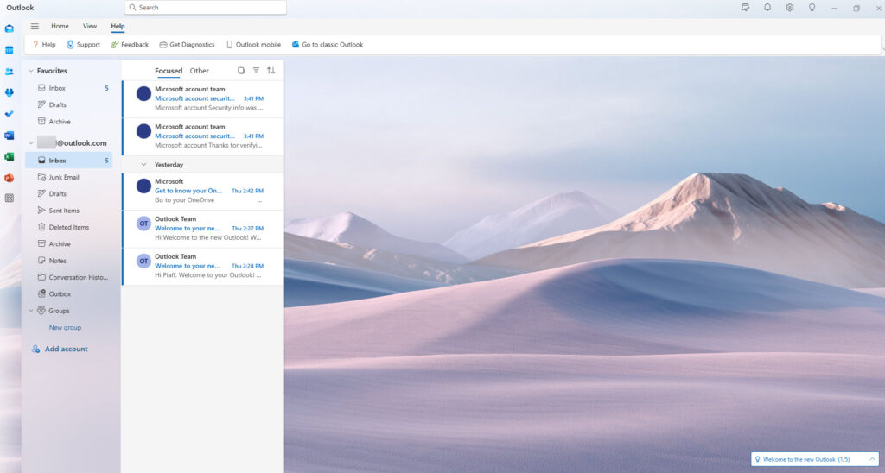Launch PowerPoint from the left rail

click(9, 178)
